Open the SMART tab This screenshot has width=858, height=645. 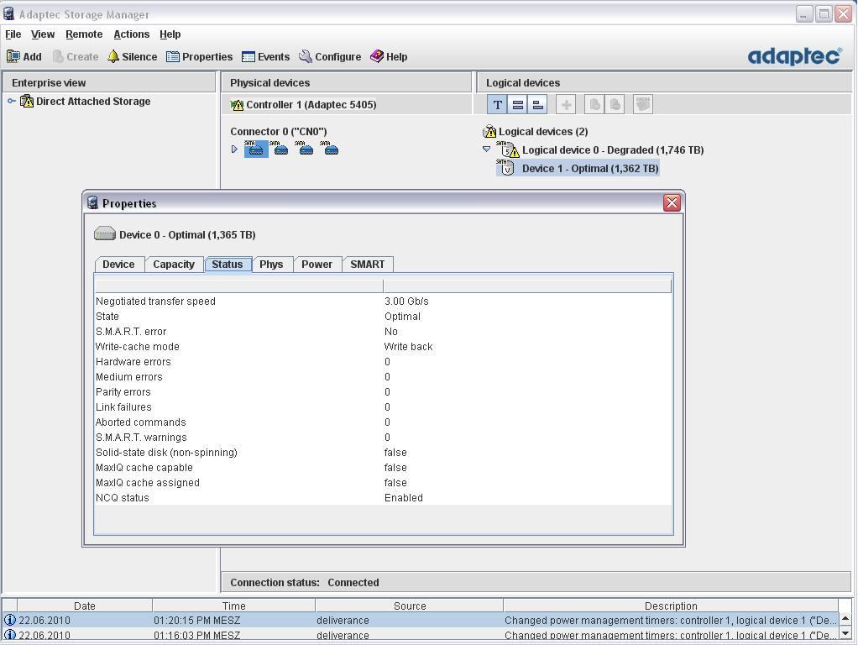point(367,265)
